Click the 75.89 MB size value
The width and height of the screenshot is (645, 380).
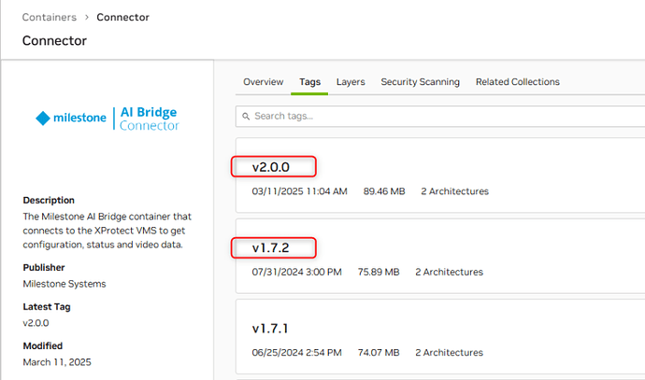point(379,272)
